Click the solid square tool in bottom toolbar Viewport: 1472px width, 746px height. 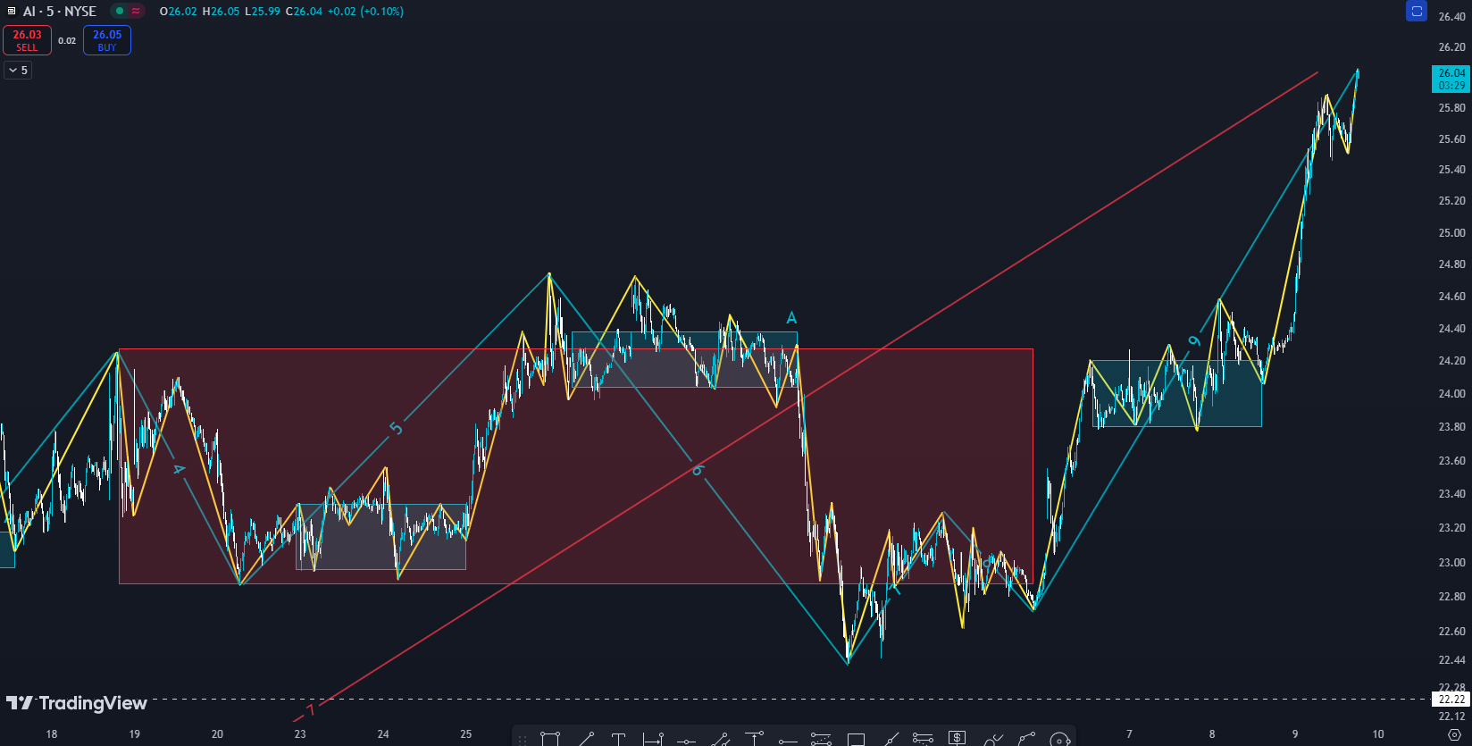pos(856,739)
